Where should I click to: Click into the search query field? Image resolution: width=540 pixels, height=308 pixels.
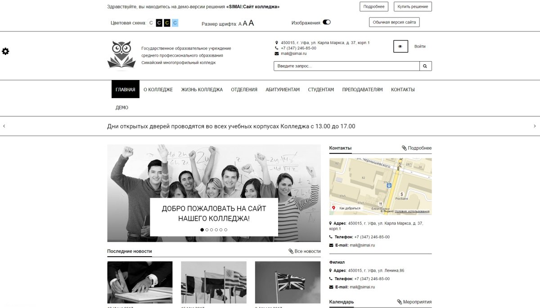346,66
